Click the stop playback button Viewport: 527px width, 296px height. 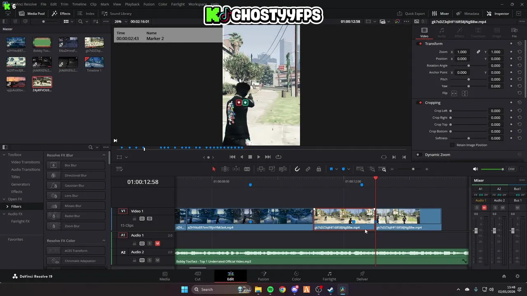click(x=250, y=157)
